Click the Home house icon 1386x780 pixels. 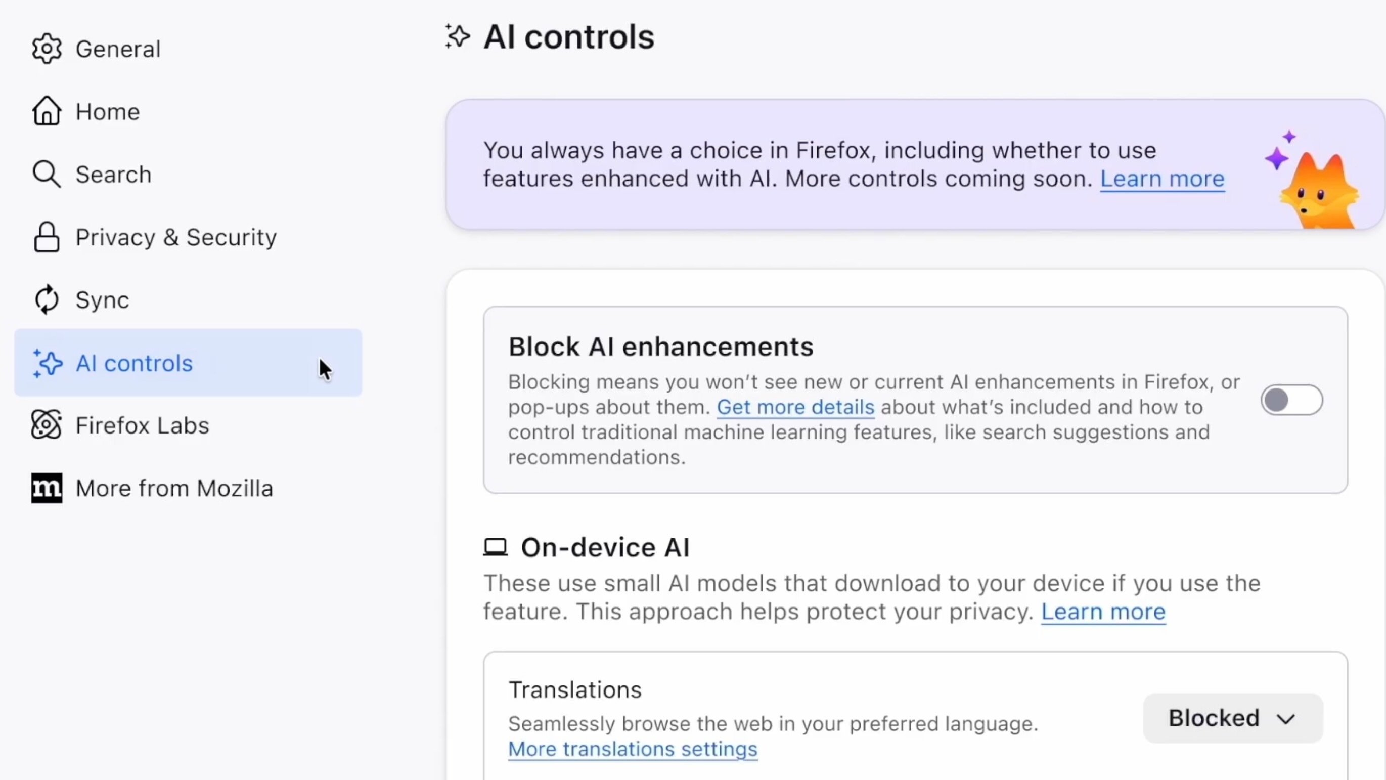coord(47,111)
